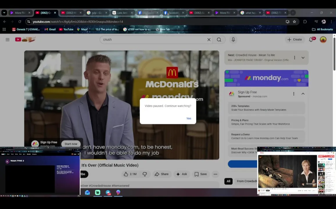Open All Bookmarks folder
Viewport: 336px width, 209px height.
[323, 29]
